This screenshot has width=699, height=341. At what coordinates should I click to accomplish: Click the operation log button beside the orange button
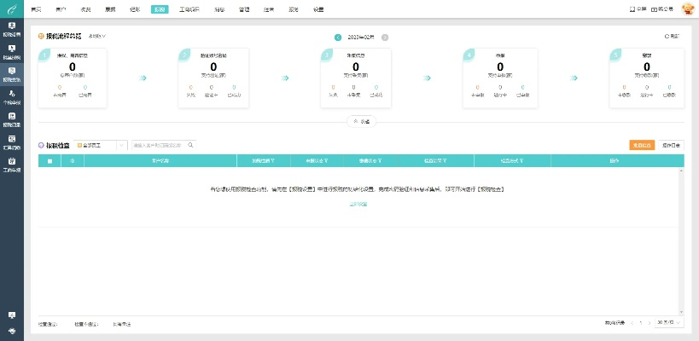pyautogui.click(x=672, y=145)
